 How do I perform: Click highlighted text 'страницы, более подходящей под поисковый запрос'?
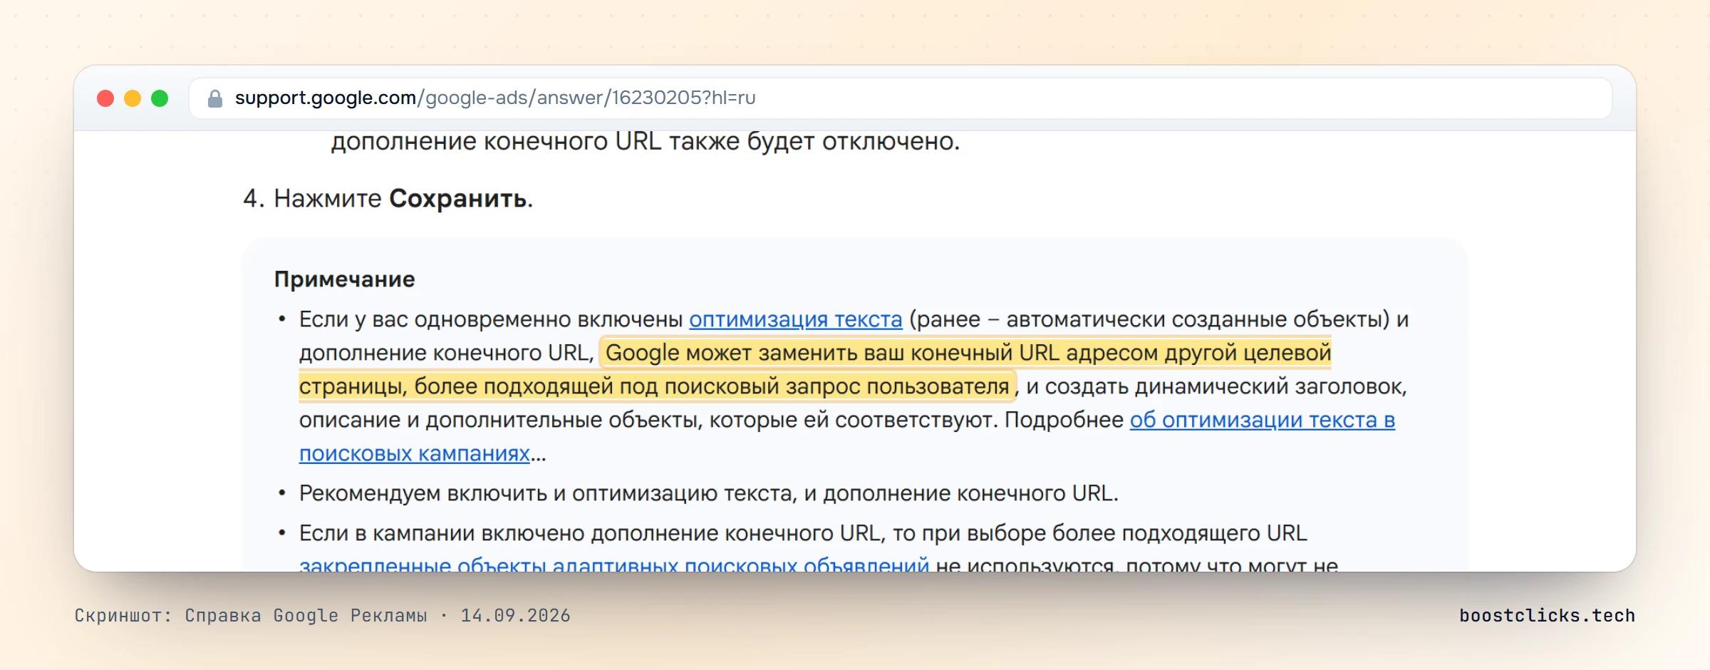point(580,386)
